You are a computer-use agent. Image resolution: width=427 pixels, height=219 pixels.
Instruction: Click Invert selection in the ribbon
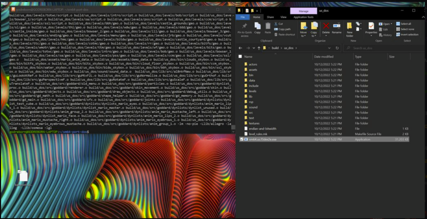click(407, 34)
